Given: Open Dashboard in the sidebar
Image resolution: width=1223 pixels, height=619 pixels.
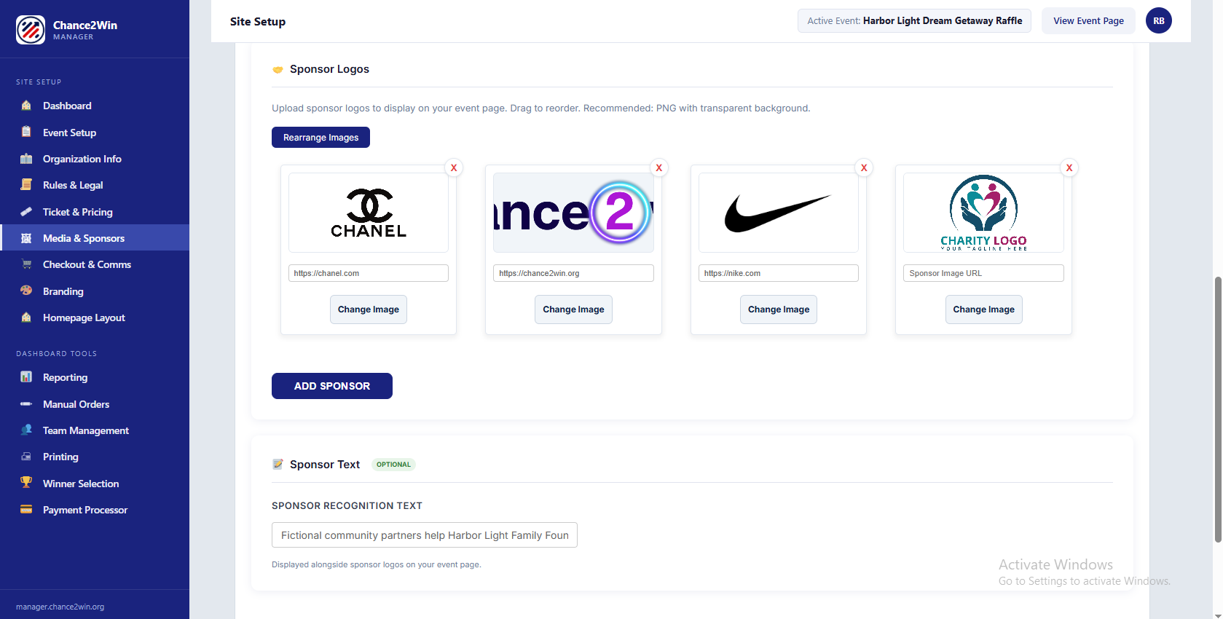Looking at the screenshot, I should pos(95,106).
